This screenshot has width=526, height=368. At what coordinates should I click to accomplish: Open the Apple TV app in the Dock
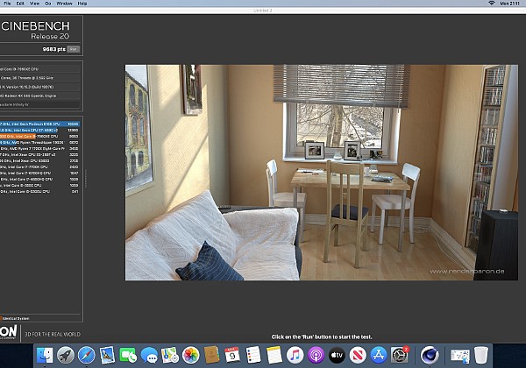pos(336,355)
